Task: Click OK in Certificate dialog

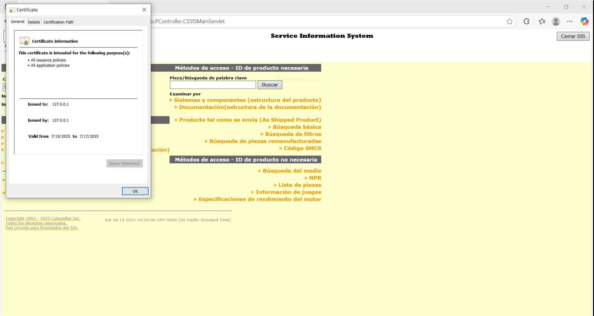Action: (135, 191)
